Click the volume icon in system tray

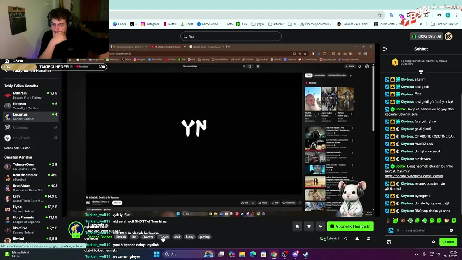438,254
